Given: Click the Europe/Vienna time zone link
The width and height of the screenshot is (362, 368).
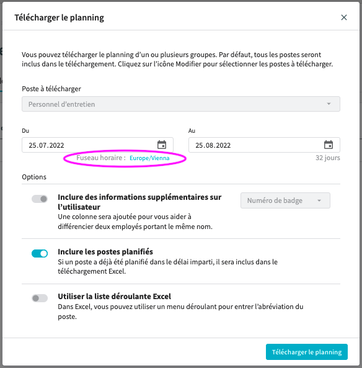Looking at the screenshot, I should tap(149, 158).
